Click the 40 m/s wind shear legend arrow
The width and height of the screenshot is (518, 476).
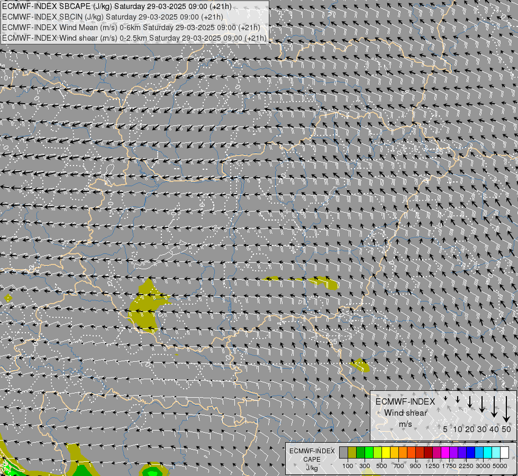(x=494, y=407)
